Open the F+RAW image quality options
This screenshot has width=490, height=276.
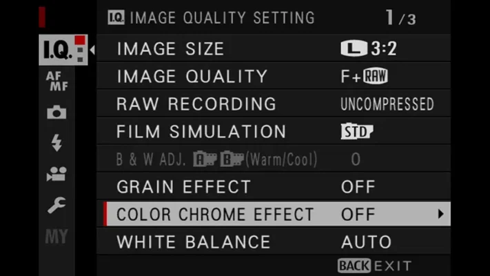tap(359, 77)
